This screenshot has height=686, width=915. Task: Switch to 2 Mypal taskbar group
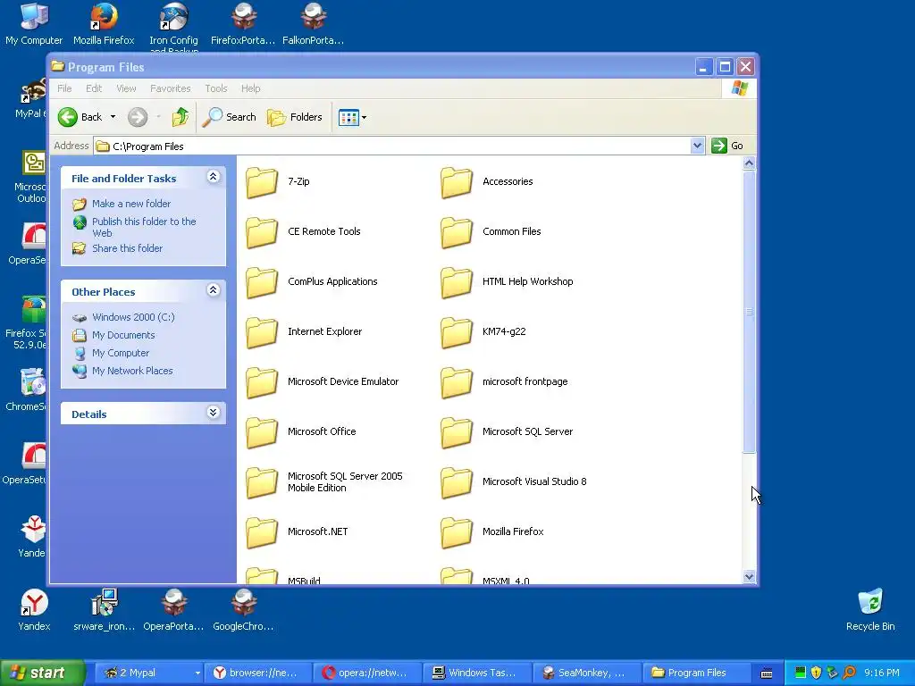tap(149, 673)
